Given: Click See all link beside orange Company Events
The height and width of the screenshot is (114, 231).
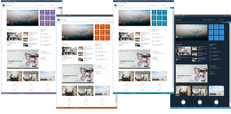Looking at the screenshot, I should (109, 44).
